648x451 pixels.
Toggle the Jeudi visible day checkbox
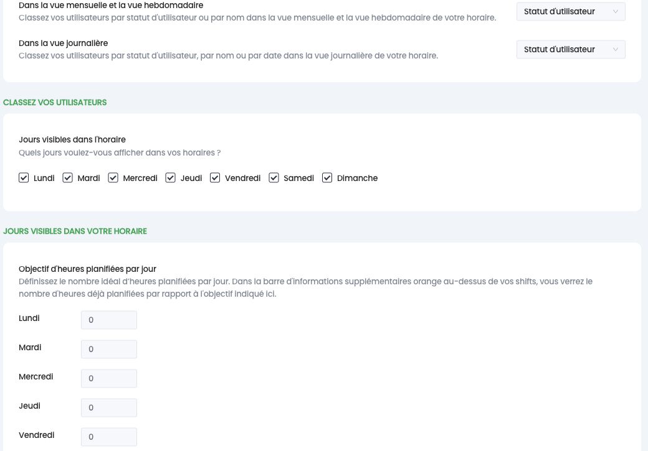click(x=170, y=178)
